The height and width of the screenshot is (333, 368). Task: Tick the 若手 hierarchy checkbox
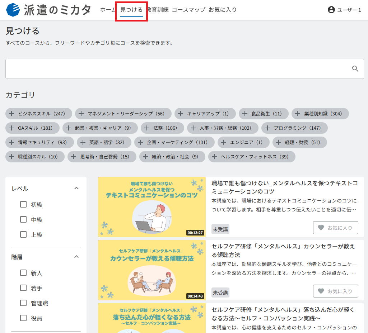pos(23,288)
